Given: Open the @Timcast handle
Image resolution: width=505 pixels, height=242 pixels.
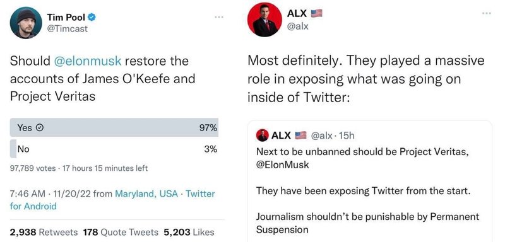Looking at the screenshot, I should 68,29.
